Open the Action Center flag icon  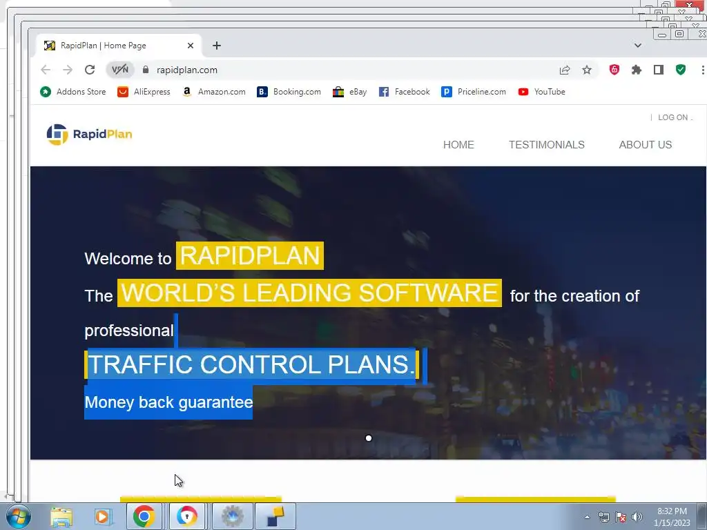(x=621, y=518)
